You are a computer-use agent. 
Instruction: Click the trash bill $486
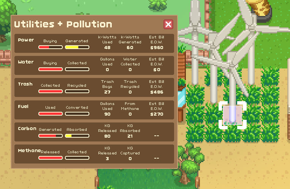pyautogui.click(x=157, y=92)
